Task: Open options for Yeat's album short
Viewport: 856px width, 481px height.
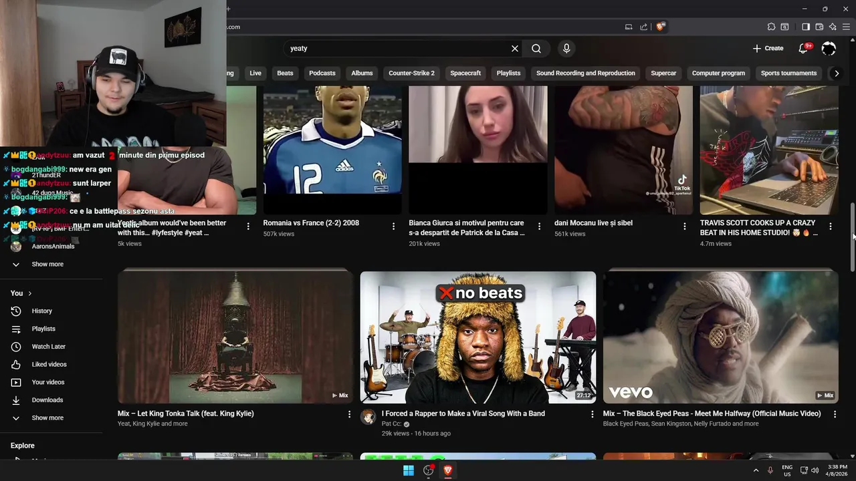Action: click(248, 226)
